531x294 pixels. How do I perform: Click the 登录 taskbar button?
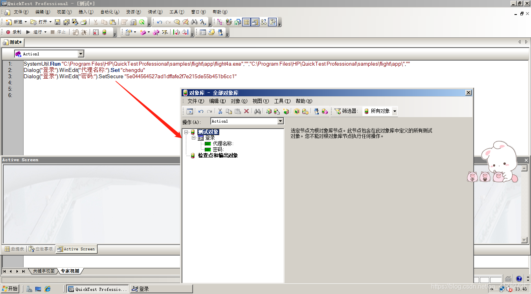coord(162,289)
